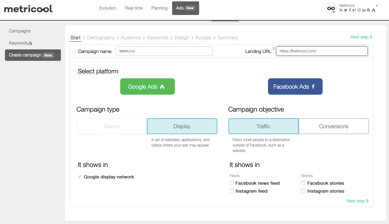The width and height of the screenshot is (389, 224).
Task: Click the Select platform heading
Action: tap(98, 71)
